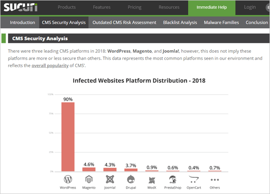
Task: Click the 0.9% value label above ModX
Action: click(152, 167)
